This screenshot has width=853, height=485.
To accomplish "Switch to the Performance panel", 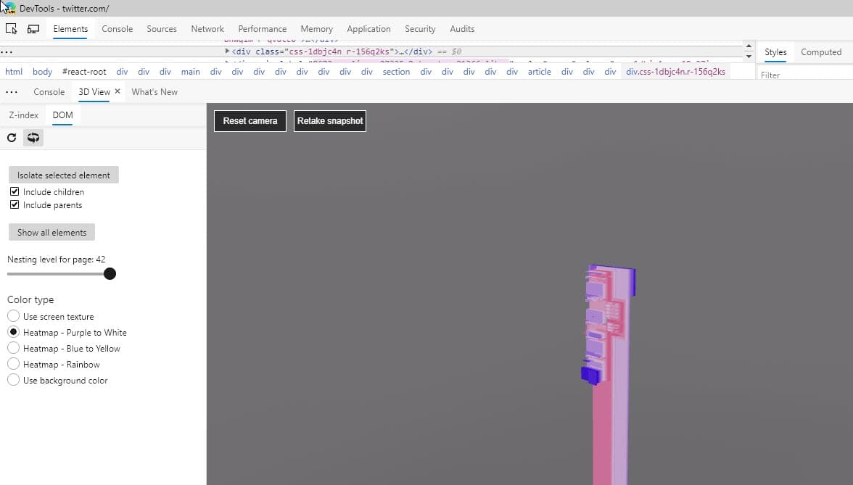I will tap(263, 29).
